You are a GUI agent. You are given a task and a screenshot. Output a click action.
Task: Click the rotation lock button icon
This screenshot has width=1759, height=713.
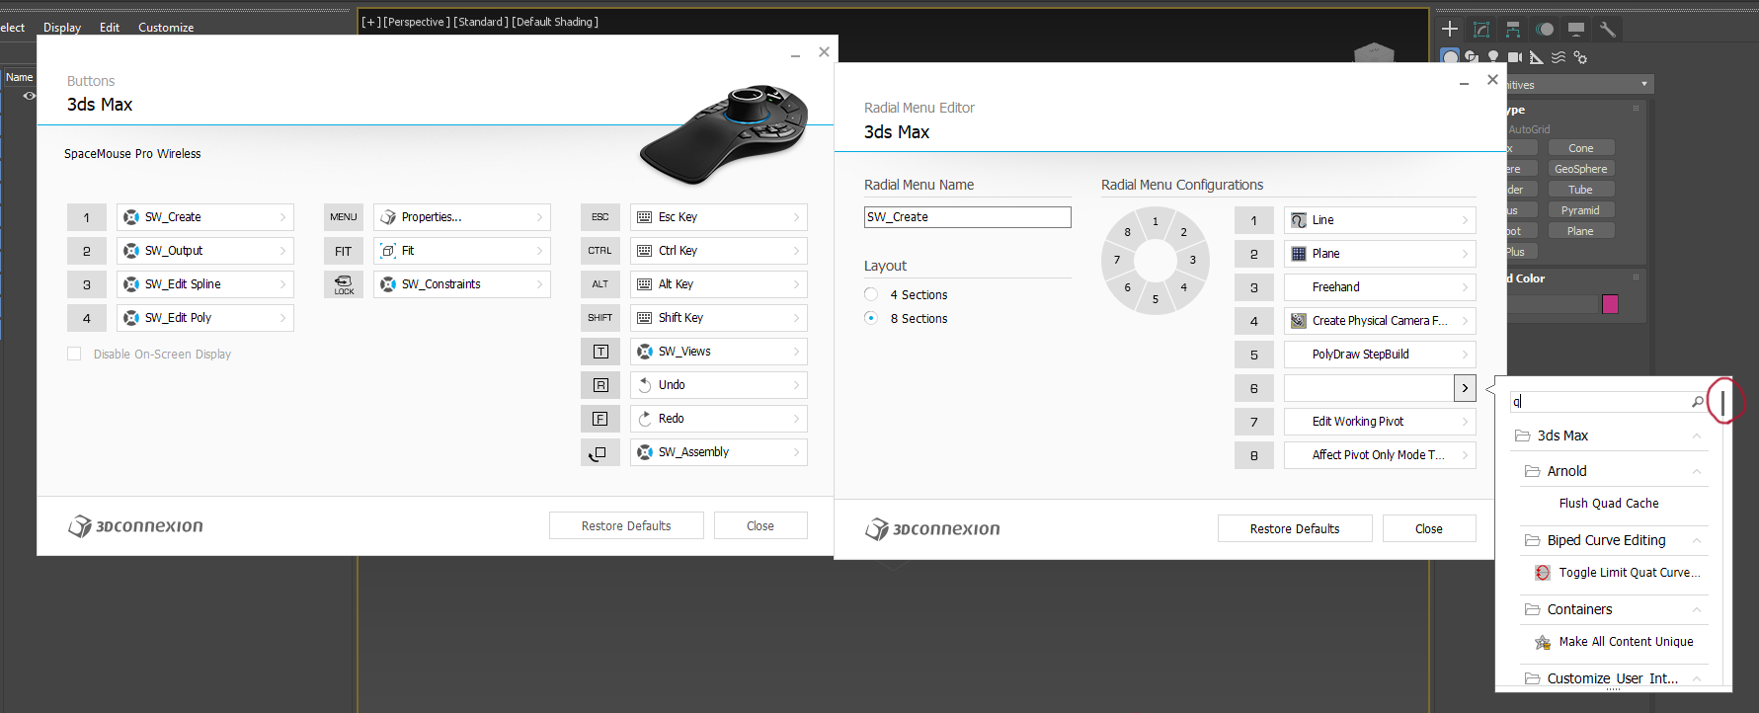(343, 284)
